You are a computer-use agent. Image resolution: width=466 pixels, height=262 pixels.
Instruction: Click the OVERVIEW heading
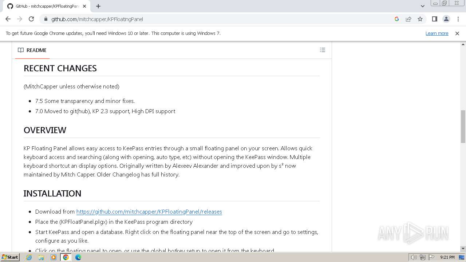coord(45,130)
